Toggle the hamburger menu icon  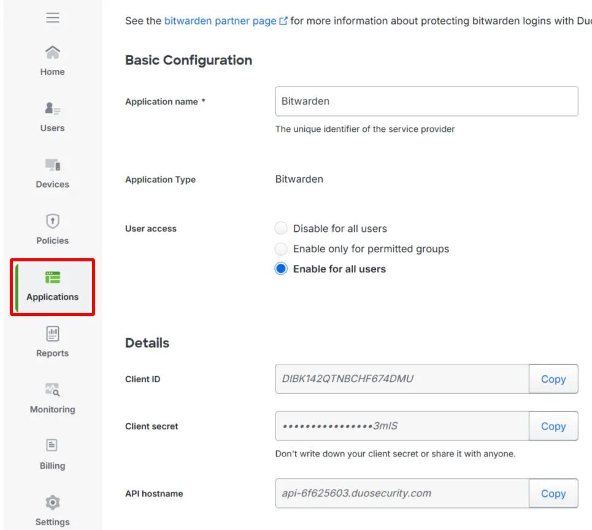pyautogui.click(x=53, y=17)
